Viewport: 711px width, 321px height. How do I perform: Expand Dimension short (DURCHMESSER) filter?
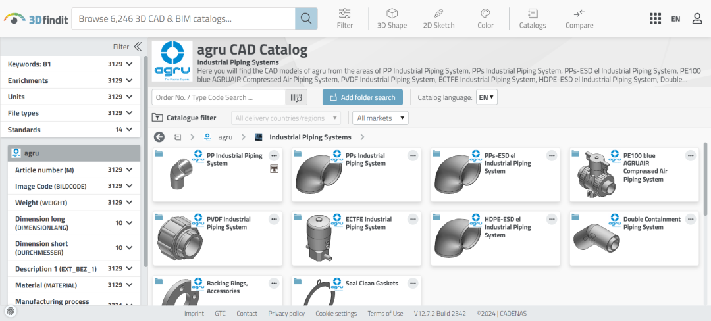tap(74, 247)
